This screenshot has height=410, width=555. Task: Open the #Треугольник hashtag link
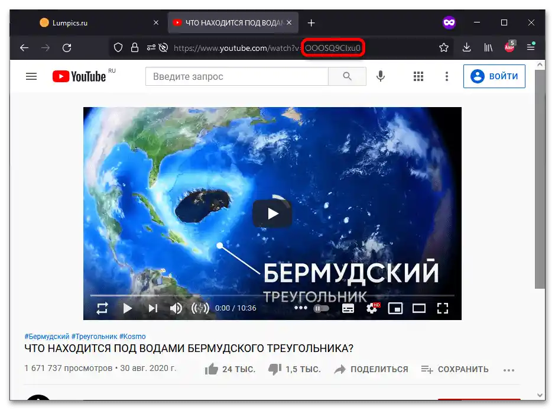pos(94,336)
